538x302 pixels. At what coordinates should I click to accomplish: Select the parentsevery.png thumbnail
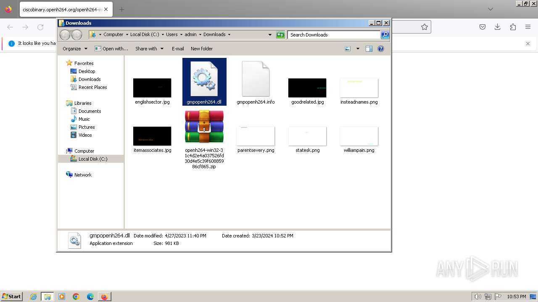point(256,136)
